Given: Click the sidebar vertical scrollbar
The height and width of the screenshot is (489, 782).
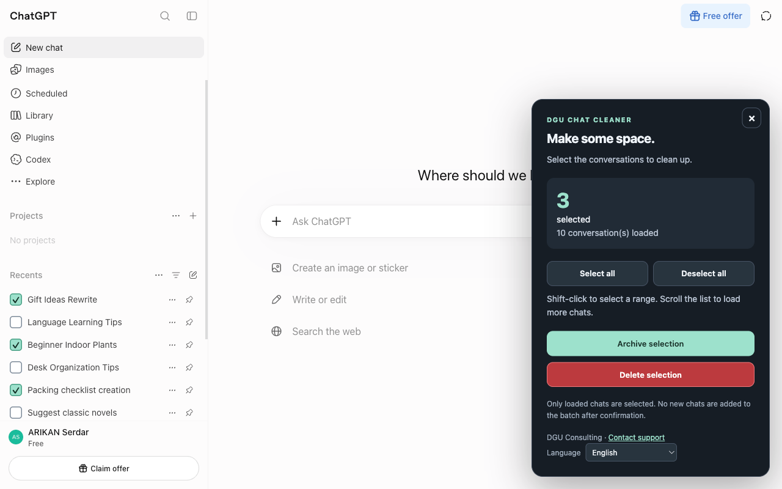Looking at the screenshot, I should tap(206, 209).
